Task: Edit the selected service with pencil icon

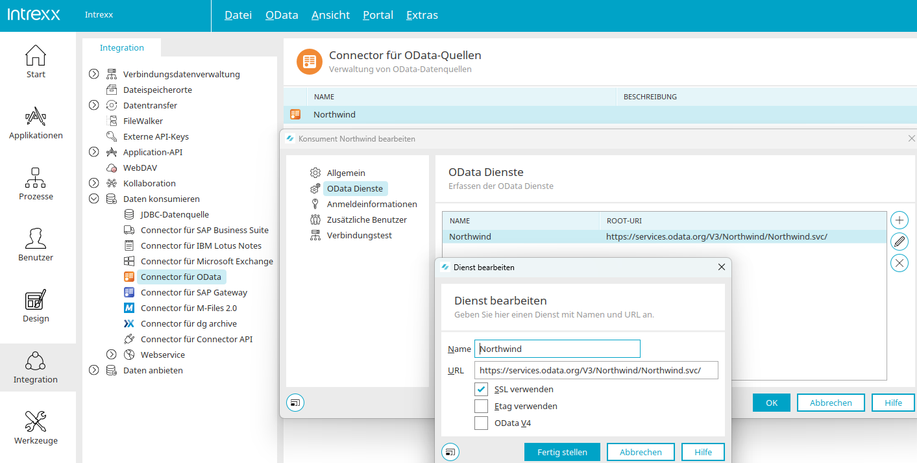Action: pyautogui.click(x=899, y=242)
